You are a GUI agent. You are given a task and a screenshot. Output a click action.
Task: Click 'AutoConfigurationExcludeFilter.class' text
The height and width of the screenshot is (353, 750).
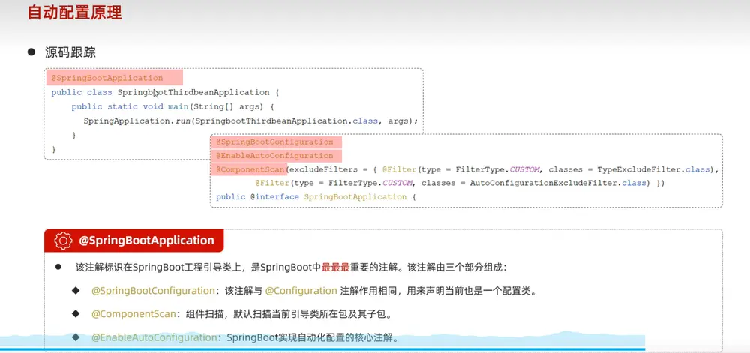[x=558, y=184]
